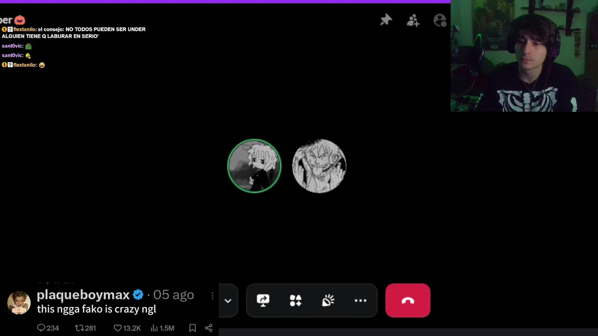
Task: Expand the dropdown chevron left of share screen
Action: 228,301
